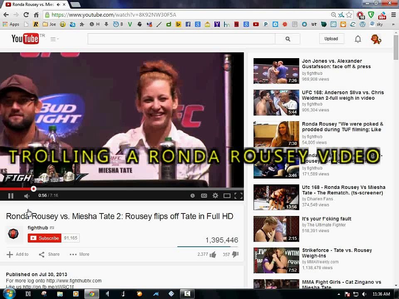The height and width of the screenshot is (299, 399).
Task: Click the address bar URL
Action: coord(114,15)
